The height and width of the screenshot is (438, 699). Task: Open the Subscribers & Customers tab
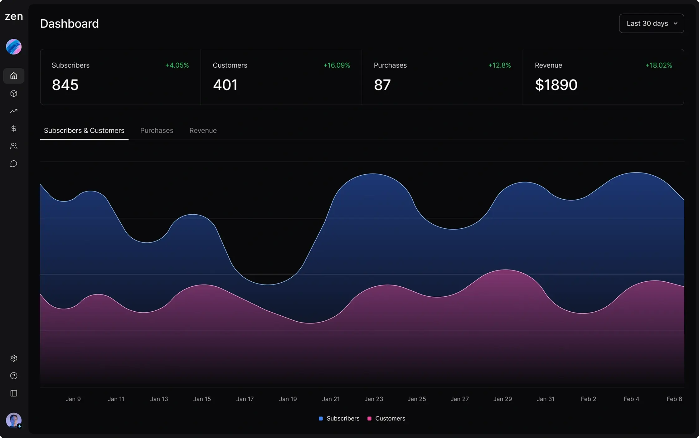84,130
